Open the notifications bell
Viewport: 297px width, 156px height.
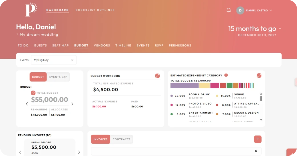229,10
